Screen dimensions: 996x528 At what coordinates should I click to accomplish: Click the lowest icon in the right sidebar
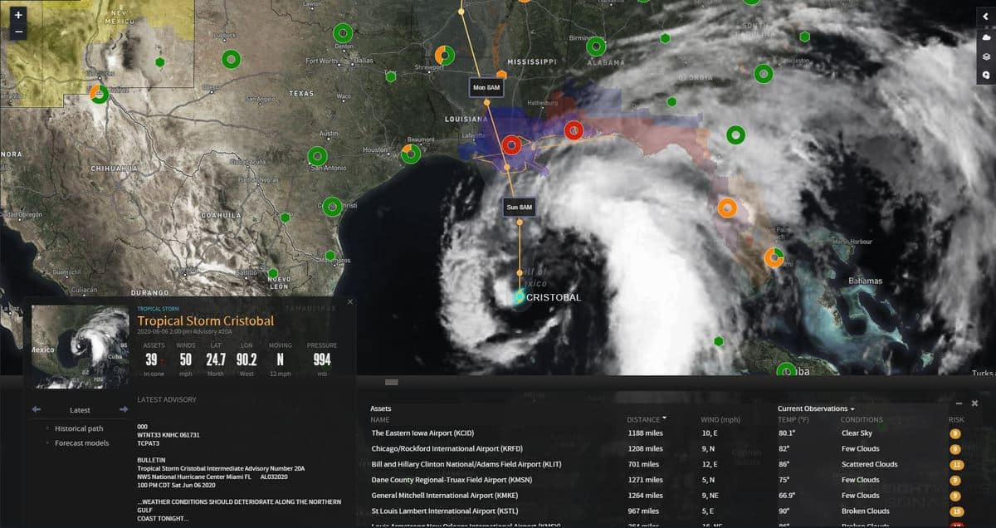[x=985, y=75]
